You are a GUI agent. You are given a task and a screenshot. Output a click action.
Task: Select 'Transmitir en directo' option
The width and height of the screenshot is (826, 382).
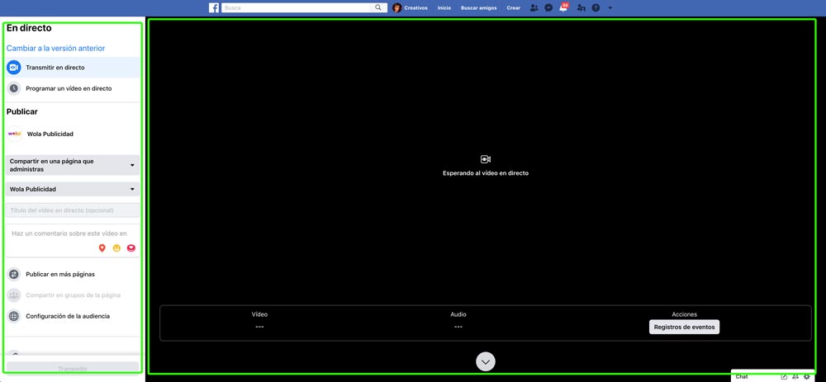coord(55,68)
